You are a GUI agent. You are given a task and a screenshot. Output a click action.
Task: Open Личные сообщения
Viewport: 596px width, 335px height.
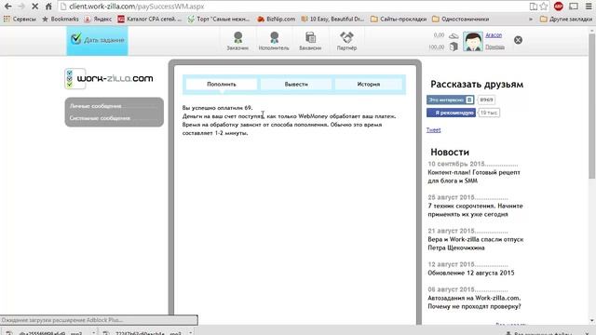coord(95,106)
